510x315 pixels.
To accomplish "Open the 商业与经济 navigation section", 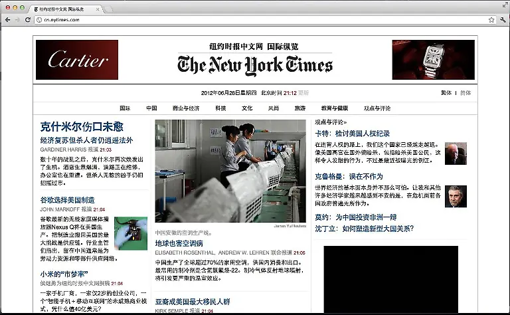I will coord(186,108).
